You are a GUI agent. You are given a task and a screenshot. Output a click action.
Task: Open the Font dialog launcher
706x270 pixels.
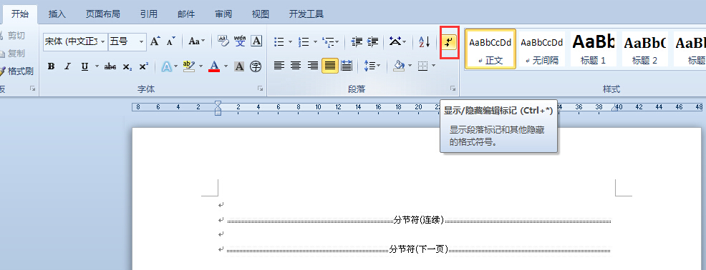pos(260,89)
